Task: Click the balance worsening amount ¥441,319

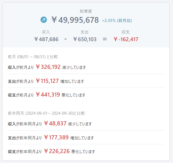Action: [48, 95]
